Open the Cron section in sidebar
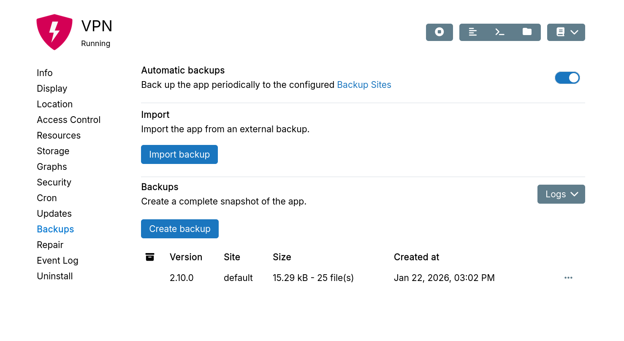Viewport: 624px width, 341px height. 47,198
